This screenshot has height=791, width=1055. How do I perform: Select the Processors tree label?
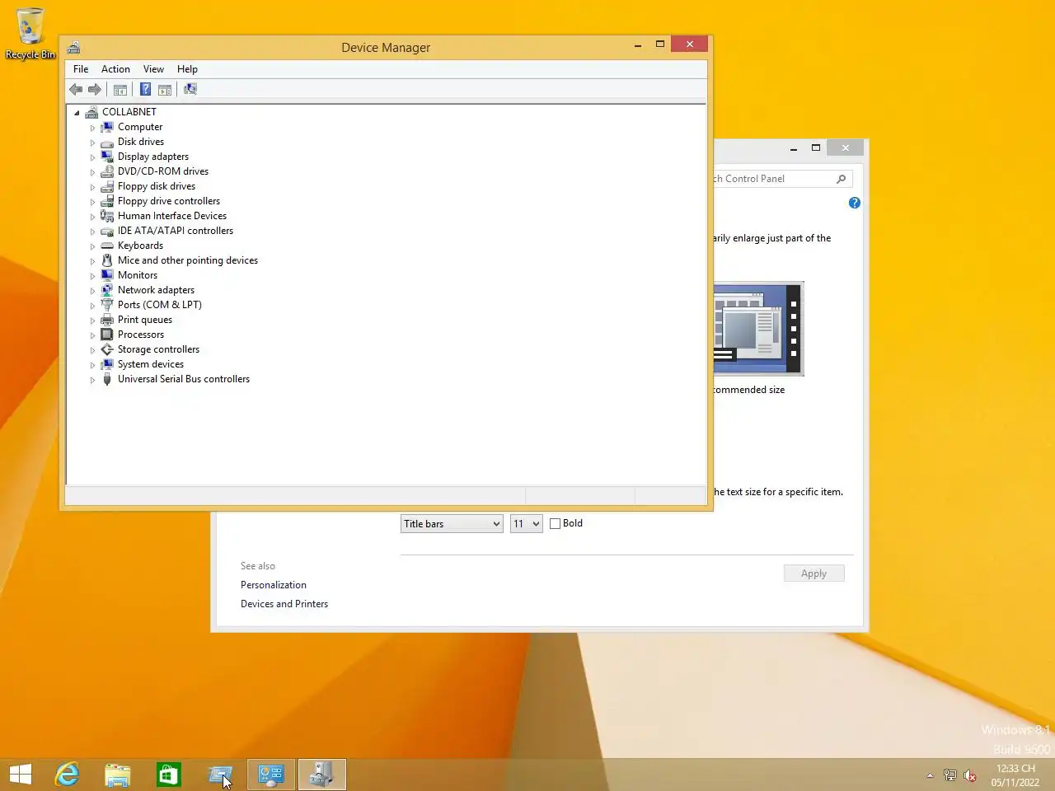click(141, 335)
